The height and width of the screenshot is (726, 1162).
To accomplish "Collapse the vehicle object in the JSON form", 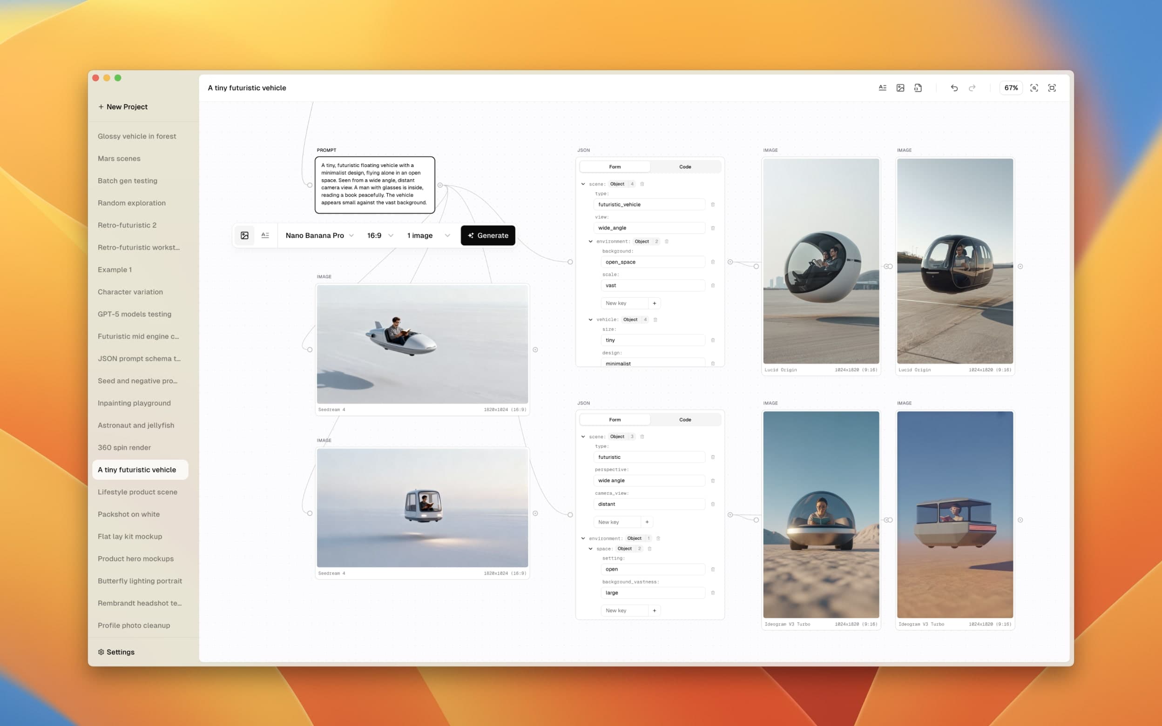I will [x=590, y=319].
